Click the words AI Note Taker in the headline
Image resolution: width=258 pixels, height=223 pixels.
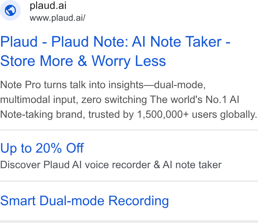coord(177,42)
